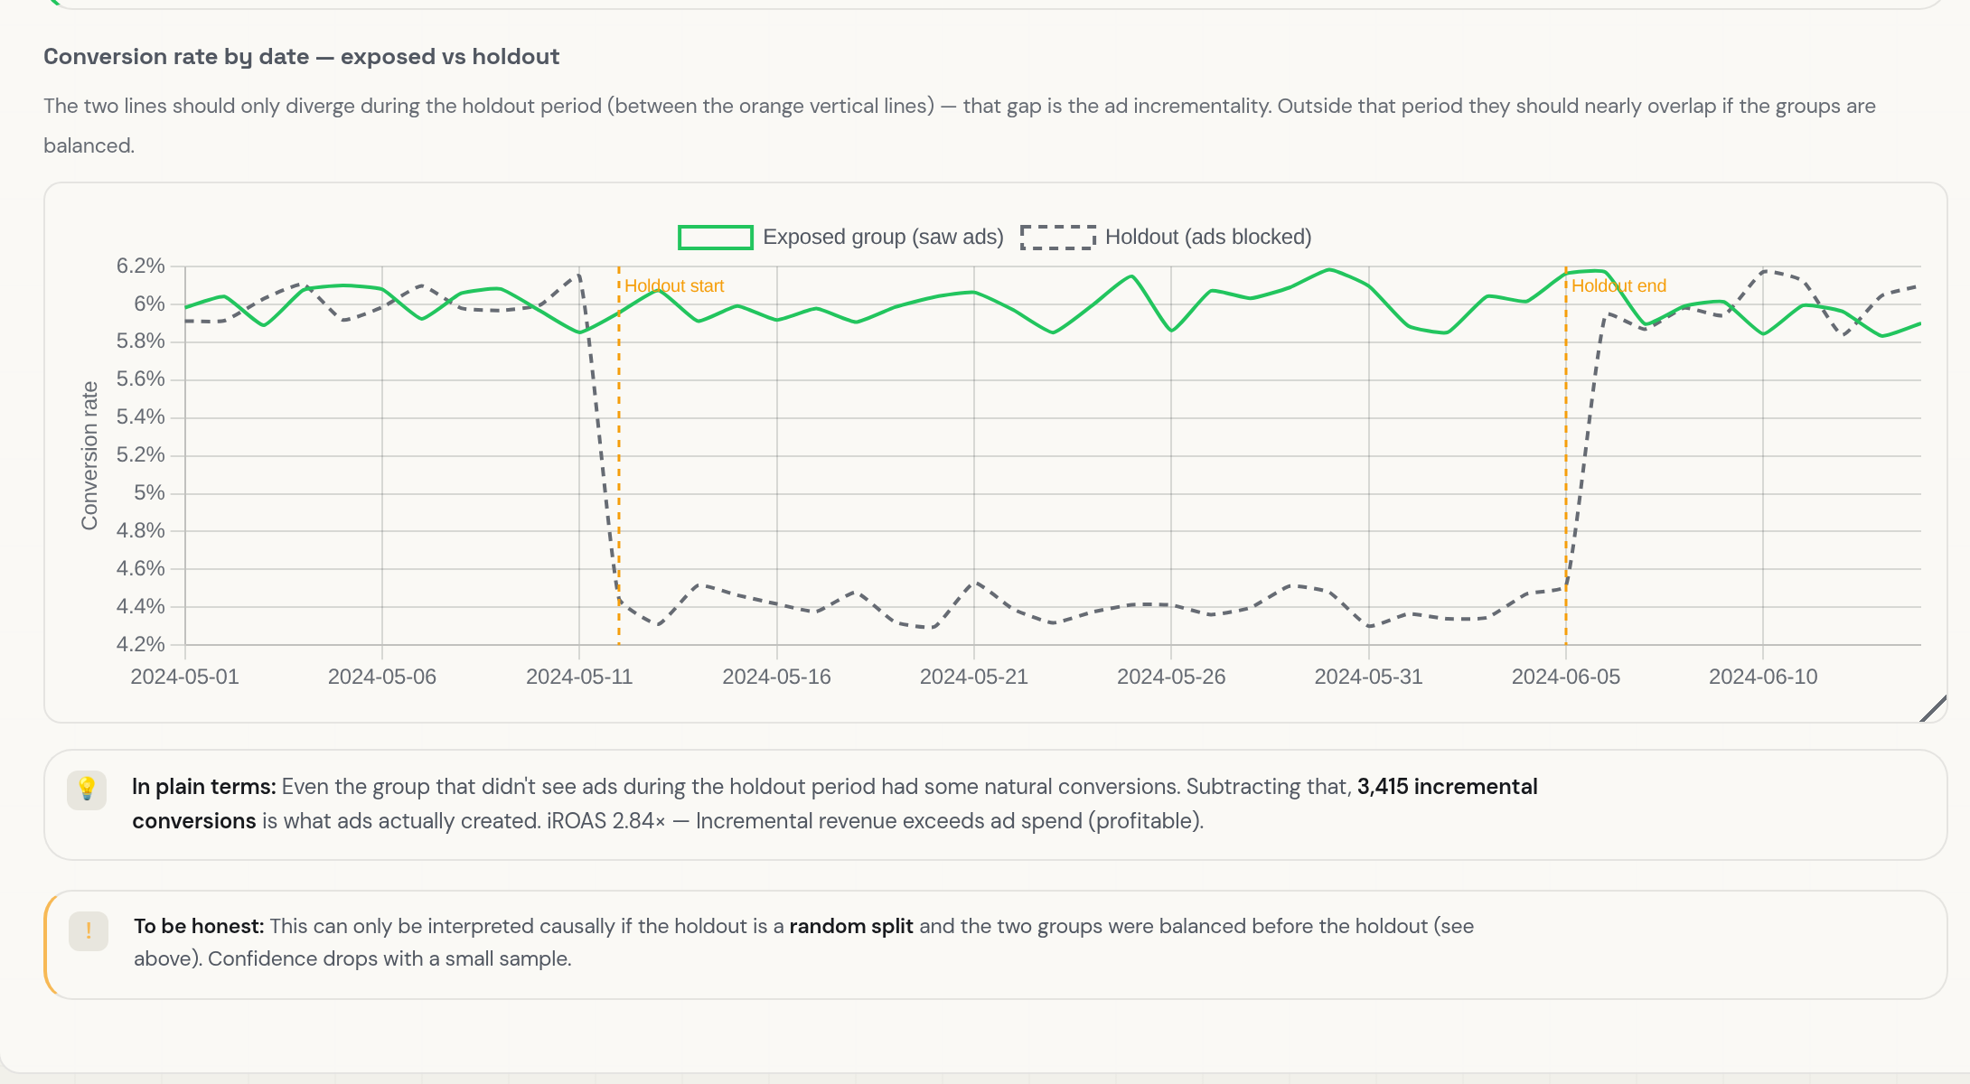Click the 2024-06-10 x-axis date label
This screenshot has height=1084, width=1970.
1763,677
